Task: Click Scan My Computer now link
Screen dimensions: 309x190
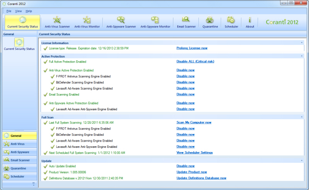Action: tap(194, 122)
